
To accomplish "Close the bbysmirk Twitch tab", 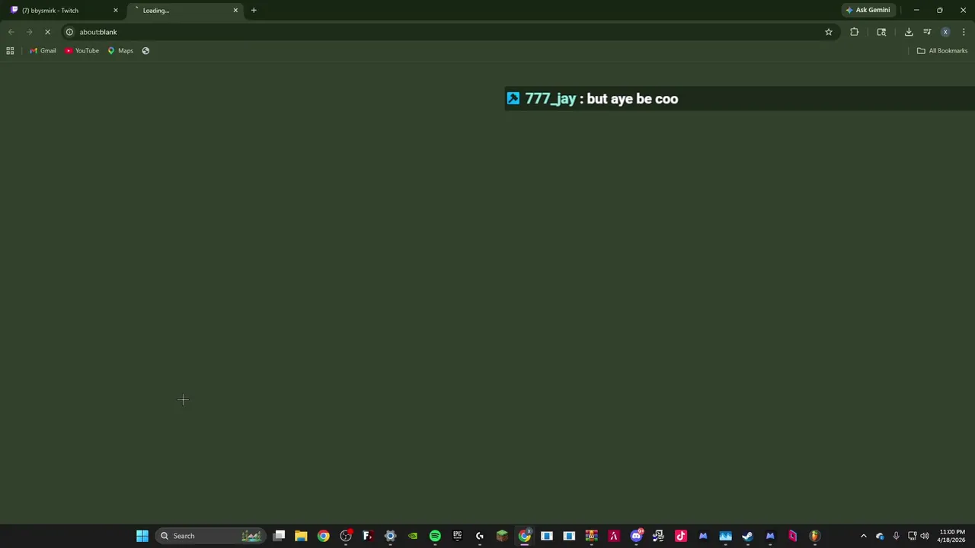I will 116,10.
